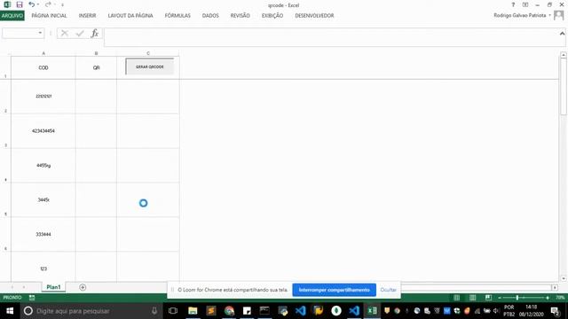Open the Windows notification center icon

click(x=555, y=311)
